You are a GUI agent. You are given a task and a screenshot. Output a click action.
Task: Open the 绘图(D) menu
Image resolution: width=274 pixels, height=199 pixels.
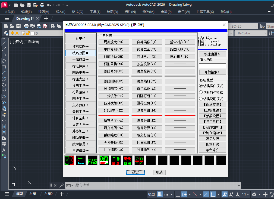(112, 12)
